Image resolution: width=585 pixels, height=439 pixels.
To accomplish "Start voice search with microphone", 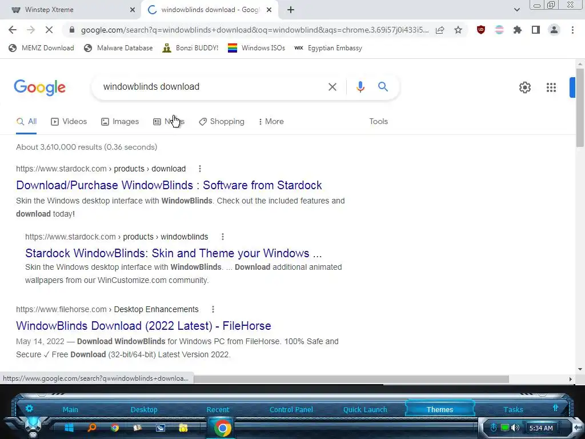I will point(360,87).
